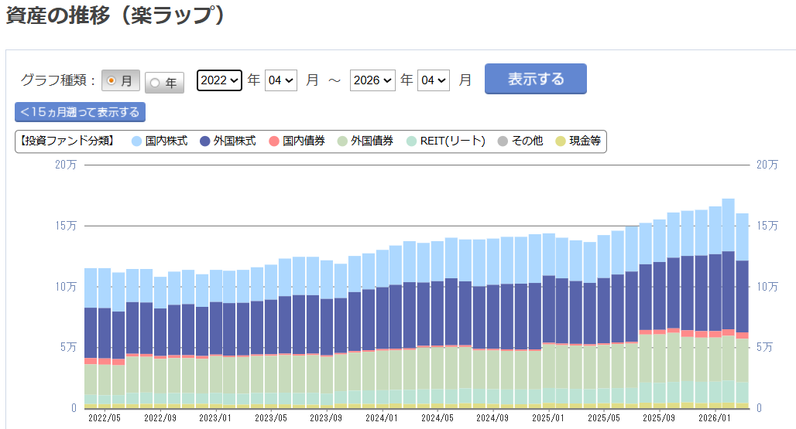Toggle the REIT(リート) legend circle
The image size is (796, 429).
(411, 141)
